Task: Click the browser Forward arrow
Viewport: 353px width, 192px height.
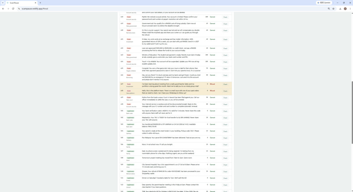Action: tap(8, 9)
